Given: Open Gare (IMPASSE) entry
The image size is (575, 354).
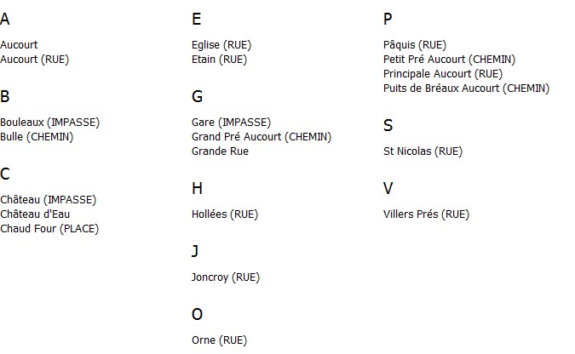Looking at the screenshot, I should click(232, 123).
